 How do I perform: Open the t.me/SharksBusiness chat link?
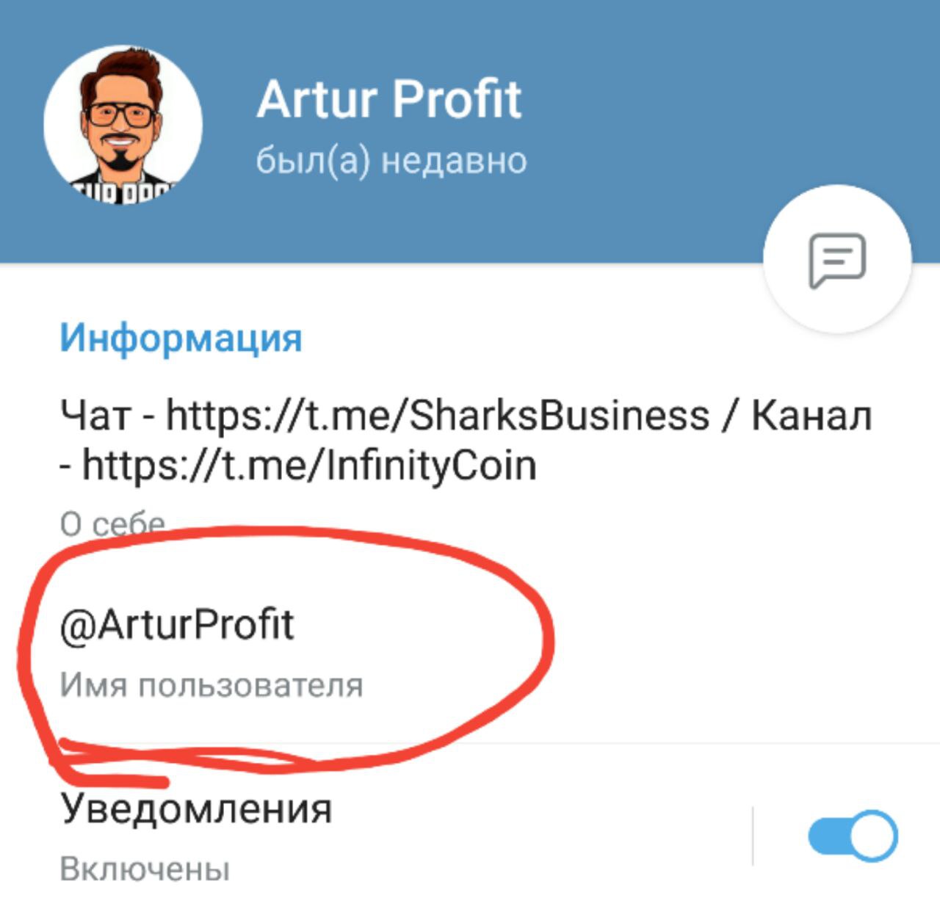click(438, 416)
